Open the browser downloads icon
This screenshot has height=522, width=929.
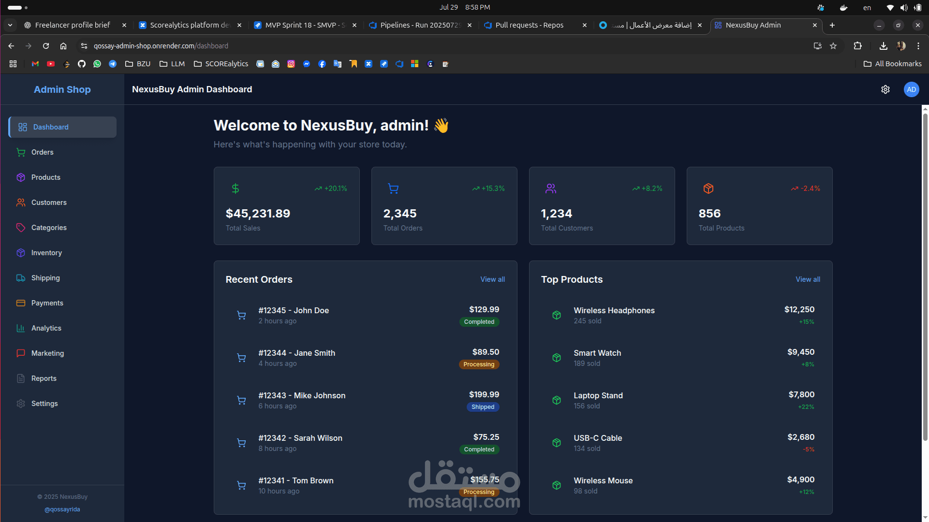883,46
